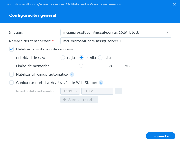180x141 pixels.
Task: Edit the Nombre del contenedor field
Action: click(x=116, y=41)
